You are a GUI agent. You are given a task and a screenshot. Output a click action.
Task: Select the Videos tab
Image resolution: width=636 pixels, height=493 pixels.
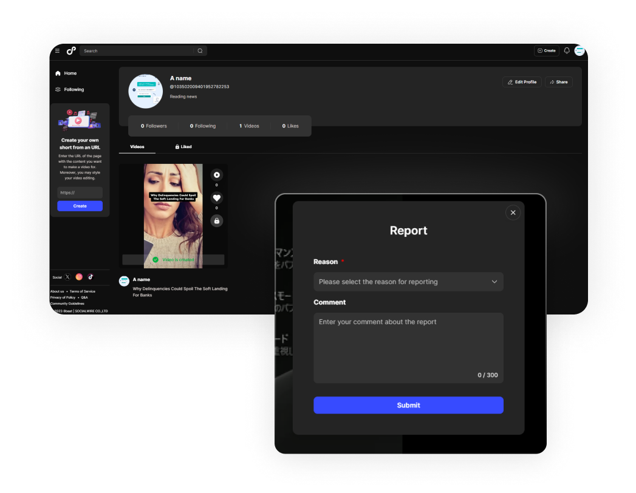point(137,147)
